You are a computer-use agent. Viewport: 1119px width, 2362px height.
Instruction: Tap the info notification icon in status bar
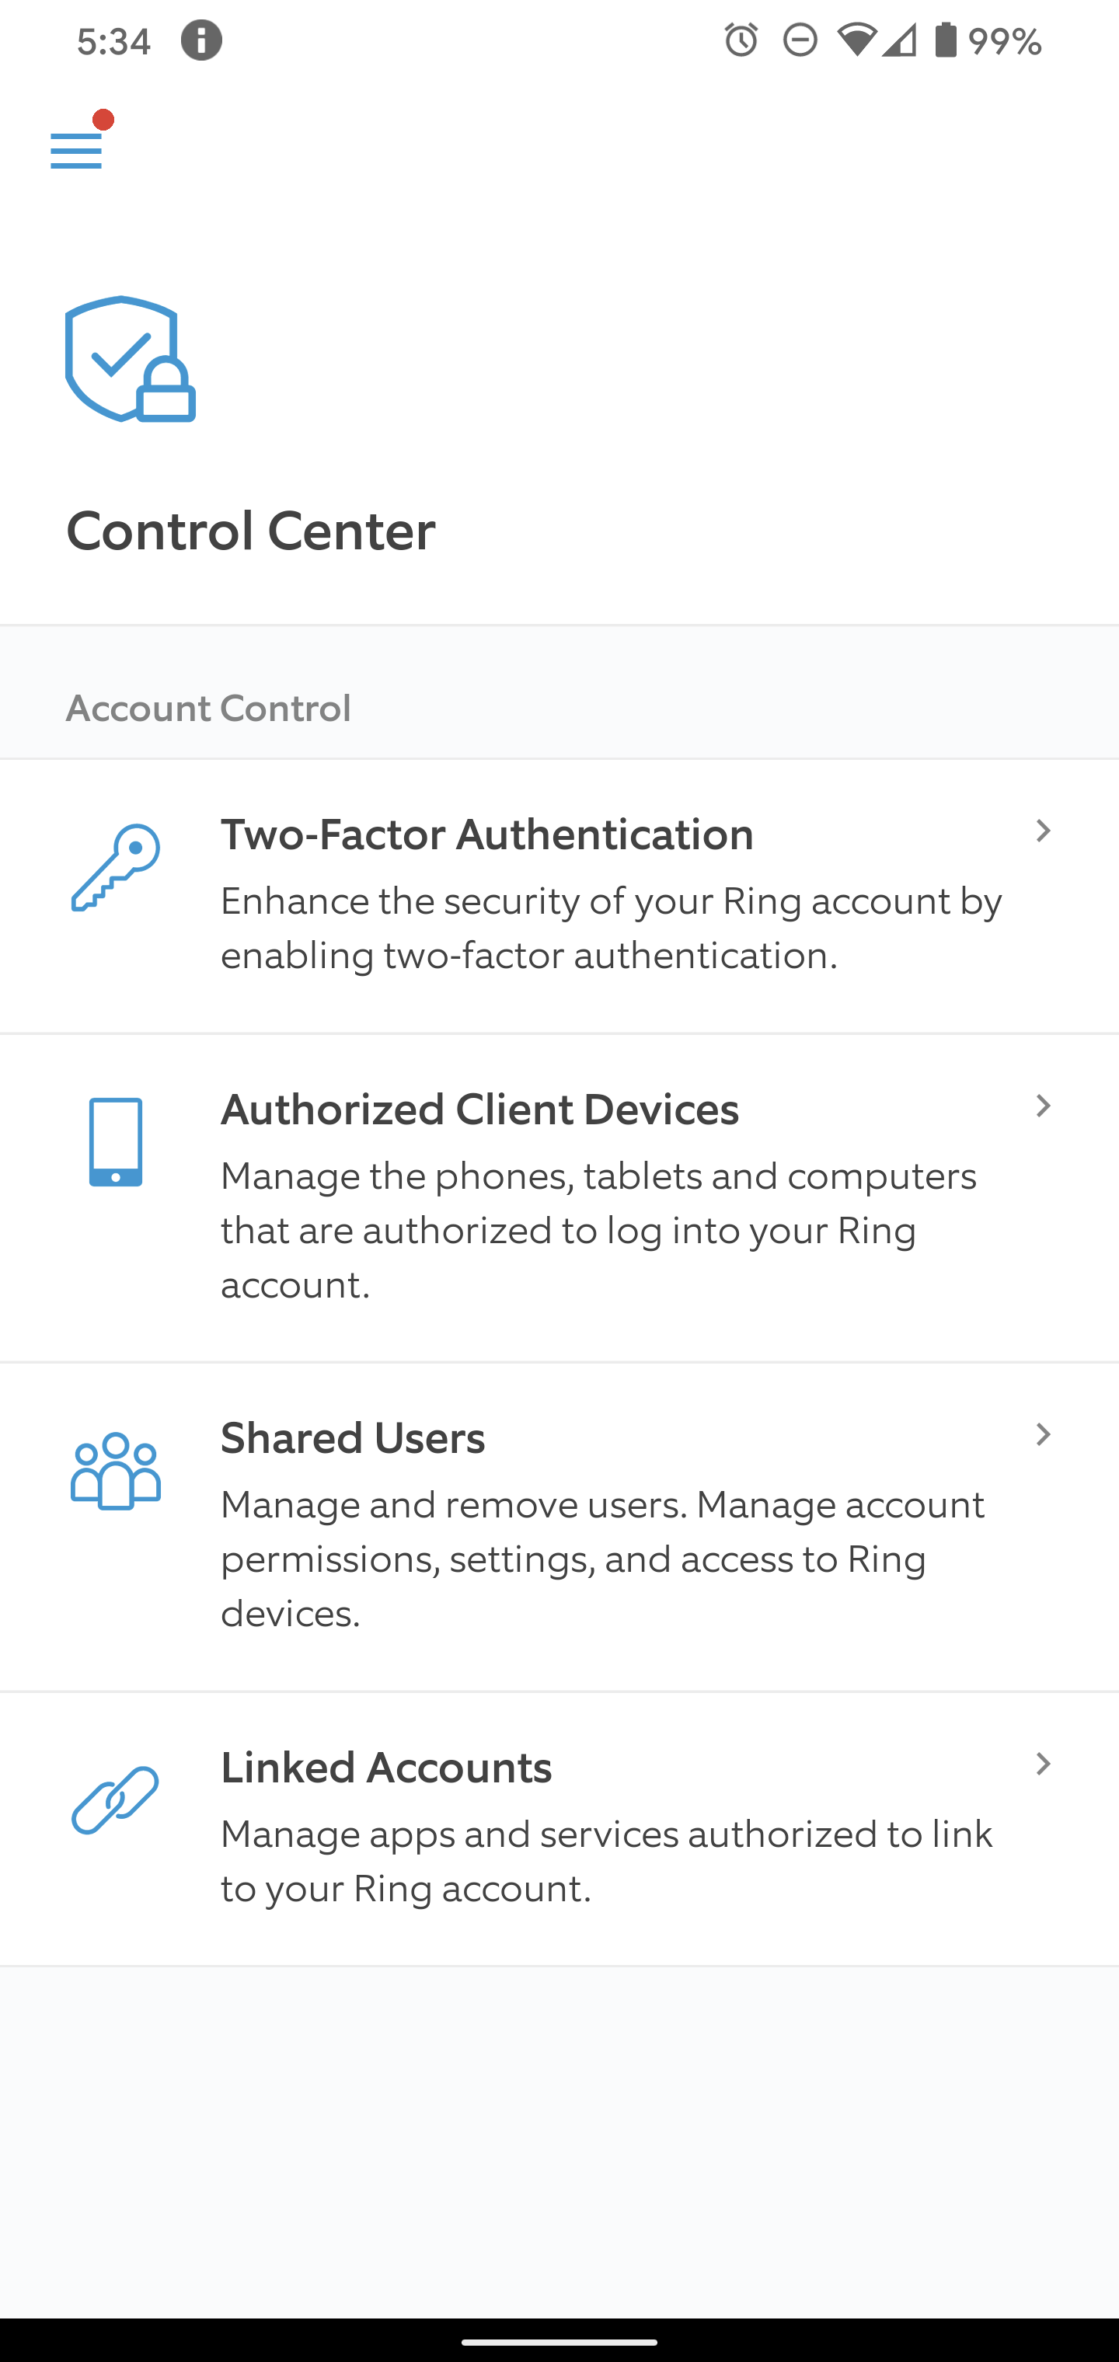pos(200,40)
